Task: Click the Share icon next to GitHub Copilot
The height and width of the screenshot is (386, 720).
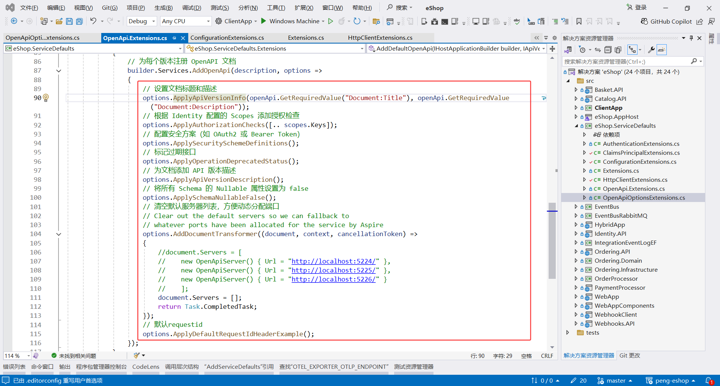Action: (x=700, y=21)
